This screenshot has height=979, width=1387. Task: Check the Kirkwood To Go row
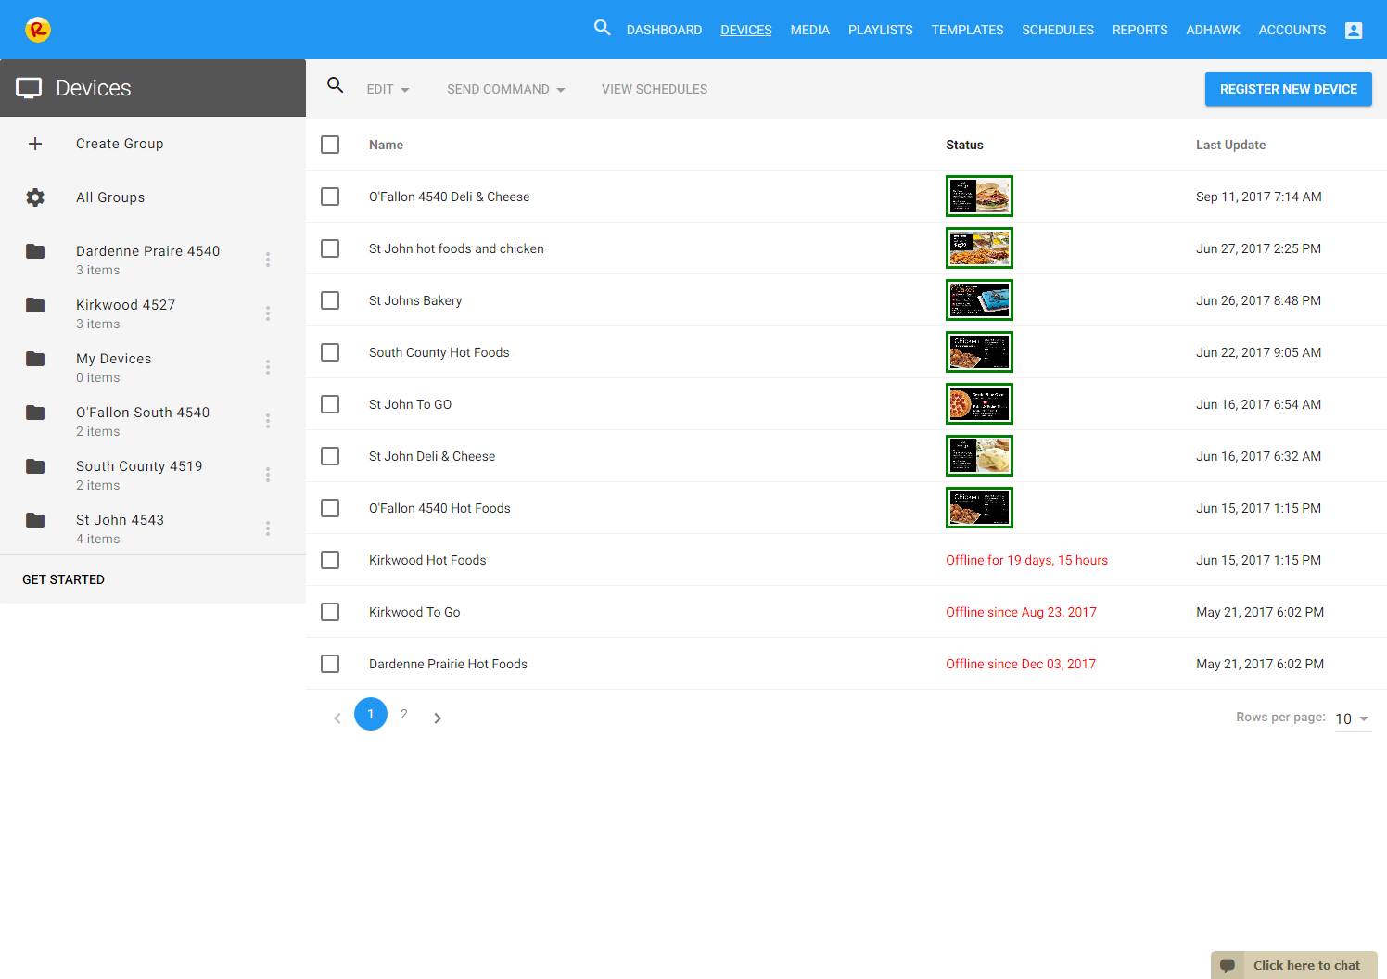(x=330, y=612)
